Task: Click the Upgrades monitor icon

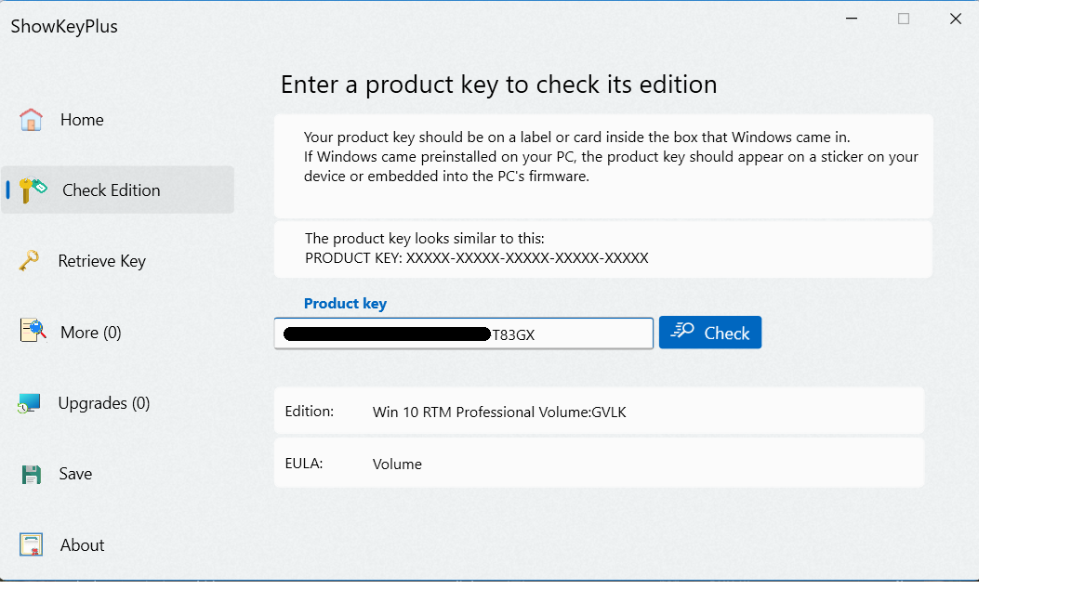Action: tap(30, 403)
